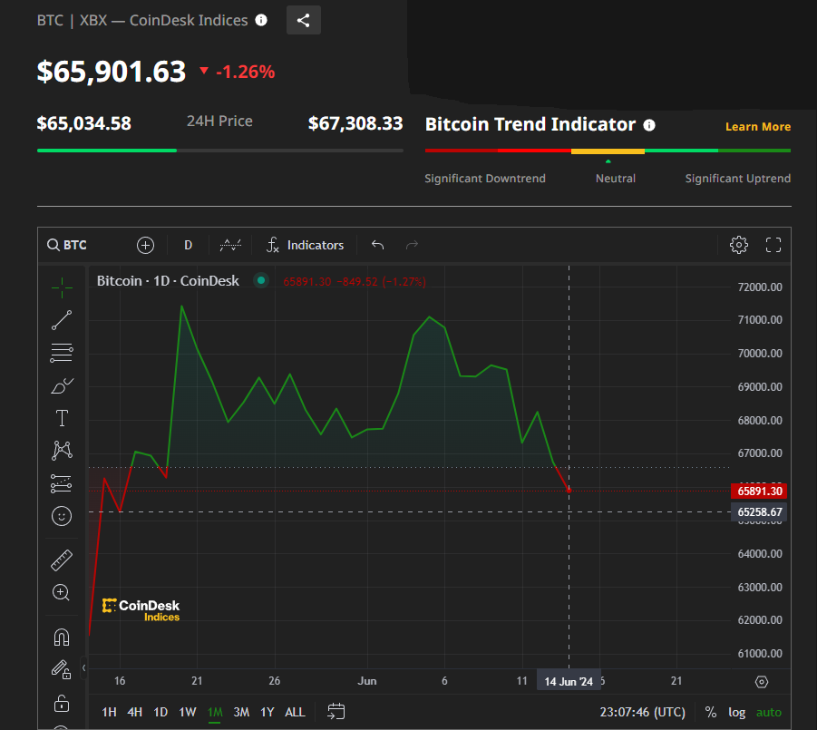Switch to the 3M time range
The width and height of the screenshot is (817, 730).
241,712
